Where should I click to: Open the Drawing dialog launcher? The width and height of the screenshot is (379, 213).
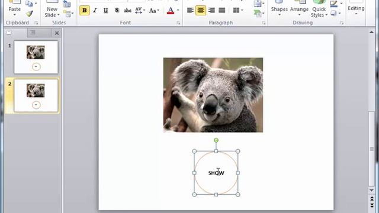pos(342,23)
